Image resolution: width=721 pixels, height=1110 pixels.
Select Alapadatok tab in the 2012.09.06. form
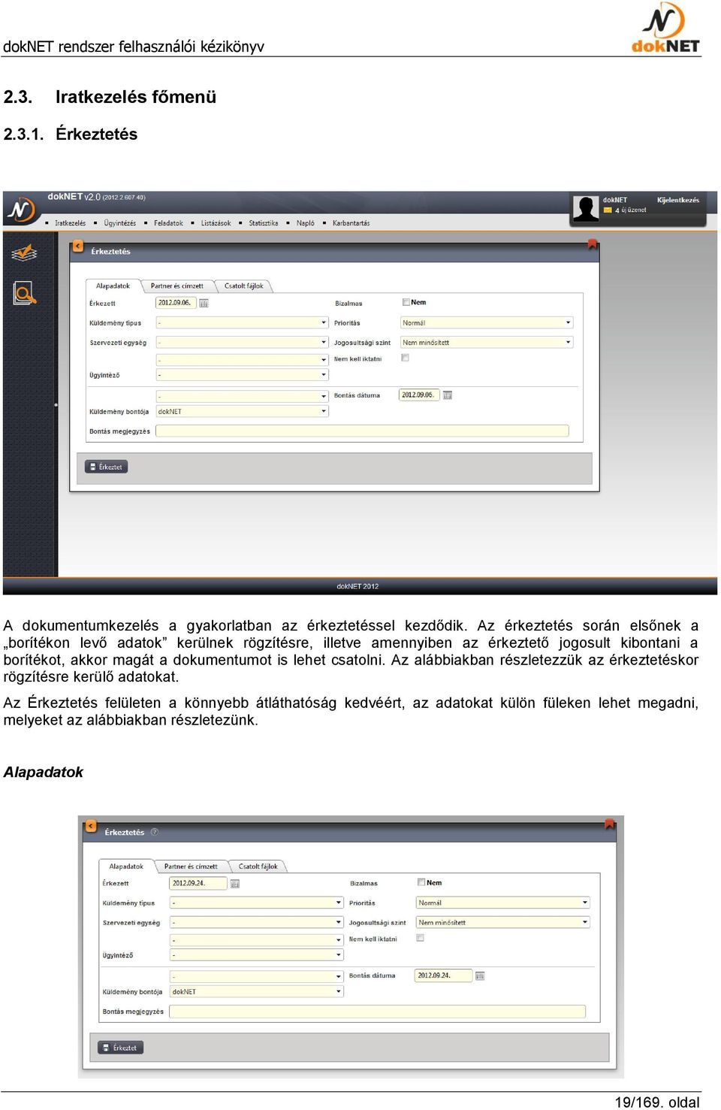(x=113, y=286)
